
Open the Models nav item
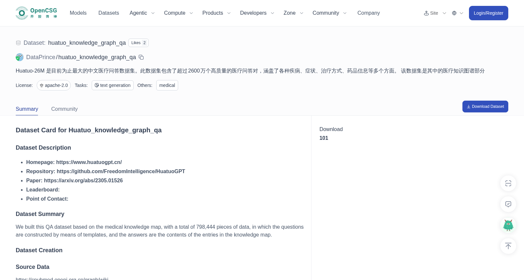[x=78, y=13]
